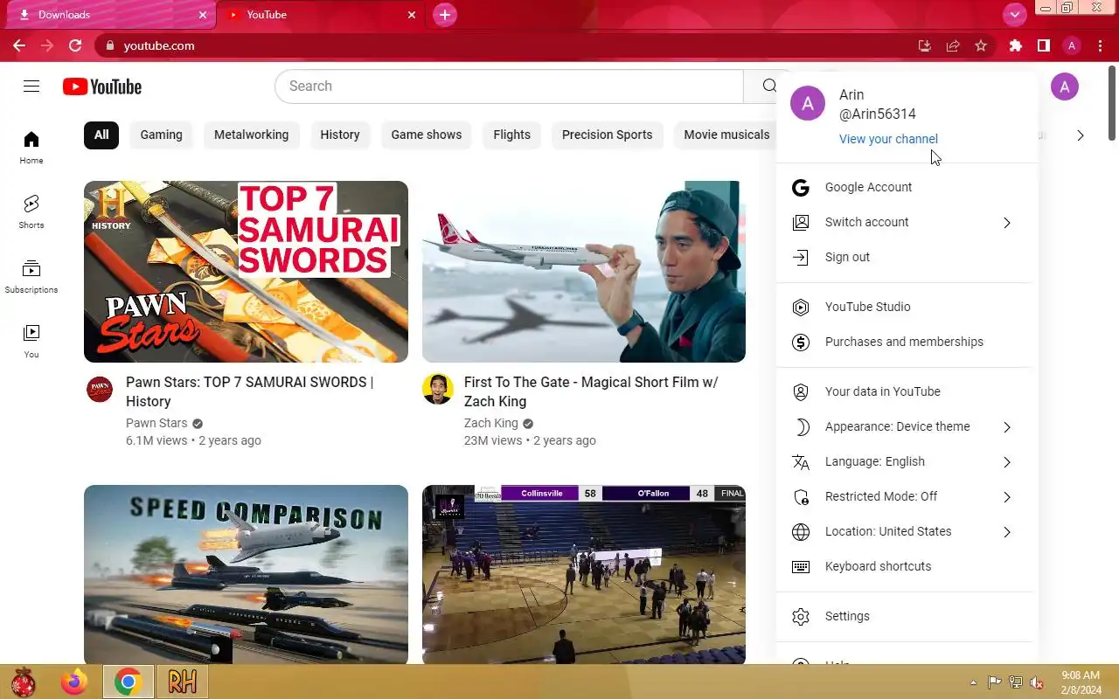Select the Movie musicals filter chip
The width and height of the screenshot is (1119, 699).
(726, 135)
